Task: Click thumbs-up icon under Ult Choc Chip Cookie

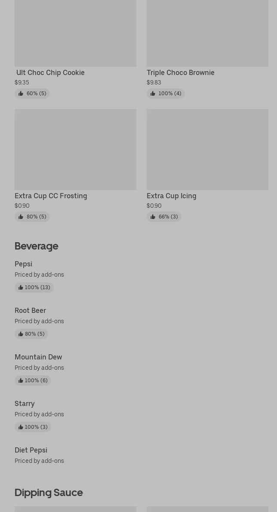Action: [x=21, y=94]
